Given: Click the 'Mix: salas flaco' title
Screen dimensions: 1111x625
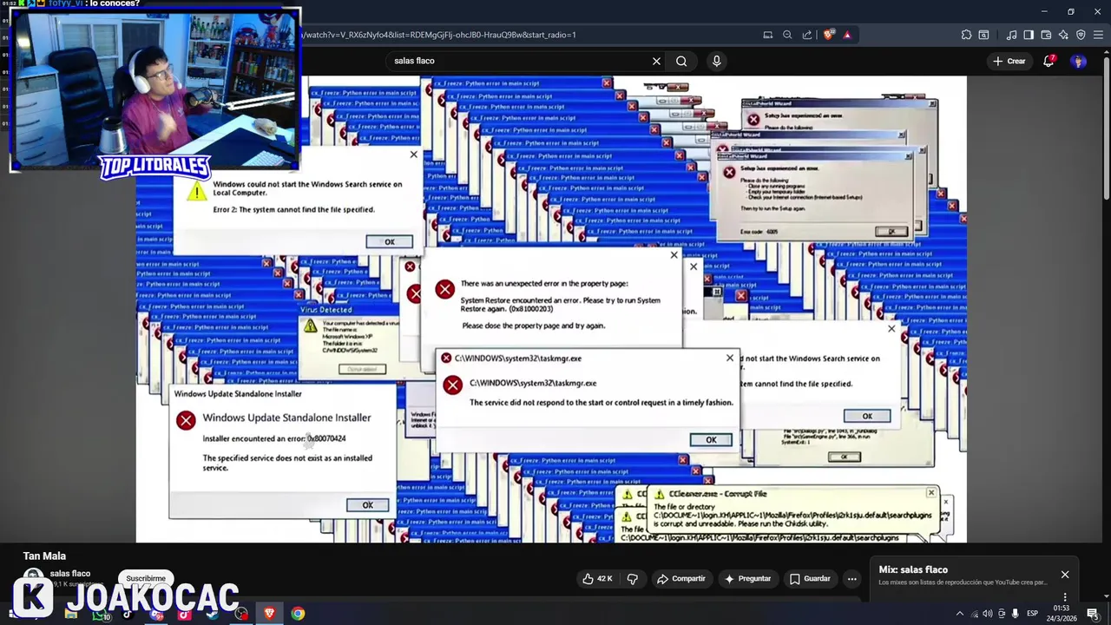Looking at the screenshot, I should (913, 569).
